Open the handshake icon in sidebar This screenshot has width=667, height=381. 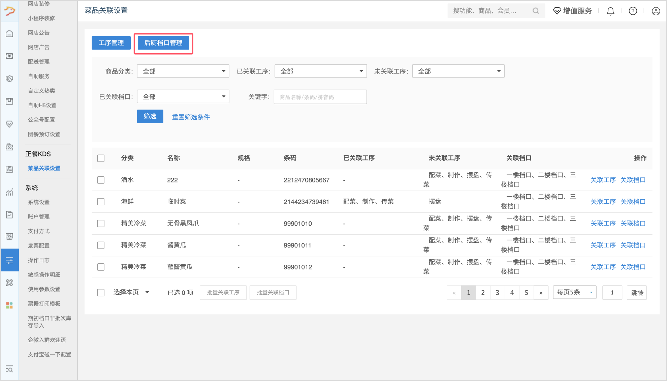(9, 79)
